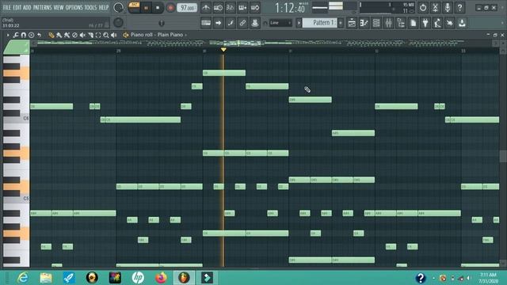Open the piano roll options menu arrow
Image resolution: width=507 pixels, height=285 pixels.
(8, 35)
